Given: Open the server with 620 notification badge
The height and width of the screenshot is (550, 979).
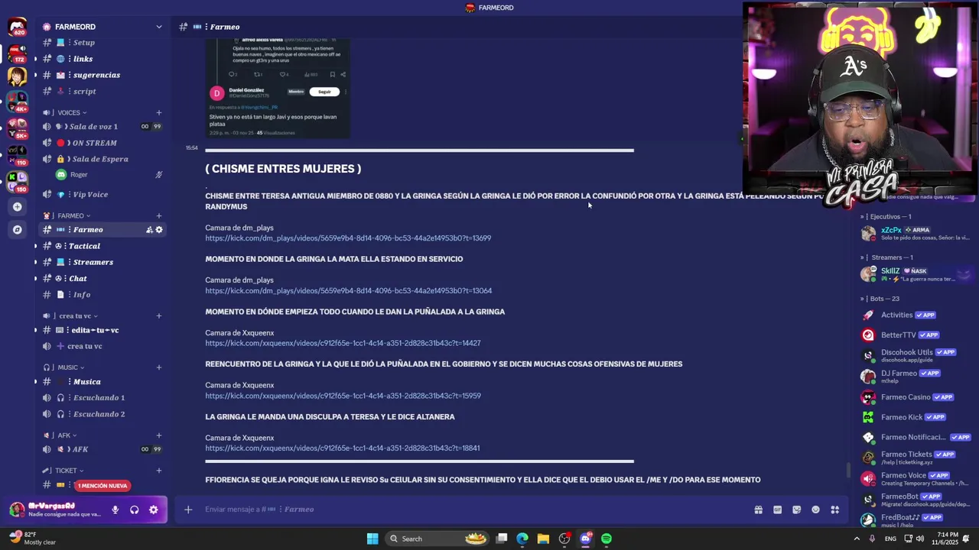Looking at the screenshot, I should pyautogui.click(x=17, y=27).
